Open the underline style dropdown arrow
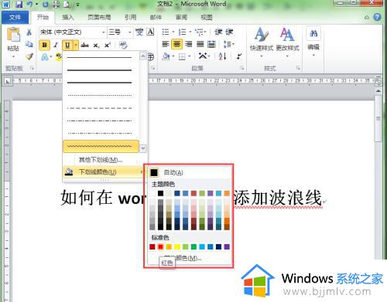The width and height of the screenshot is (387, 302). [x=76, y=46]
